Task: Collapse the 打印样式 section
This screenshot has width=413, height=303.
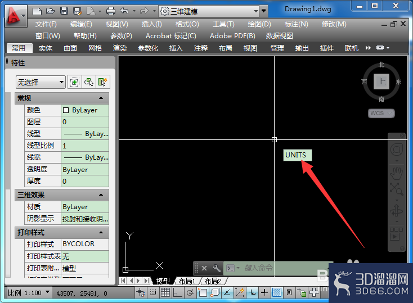Action: 101,232
